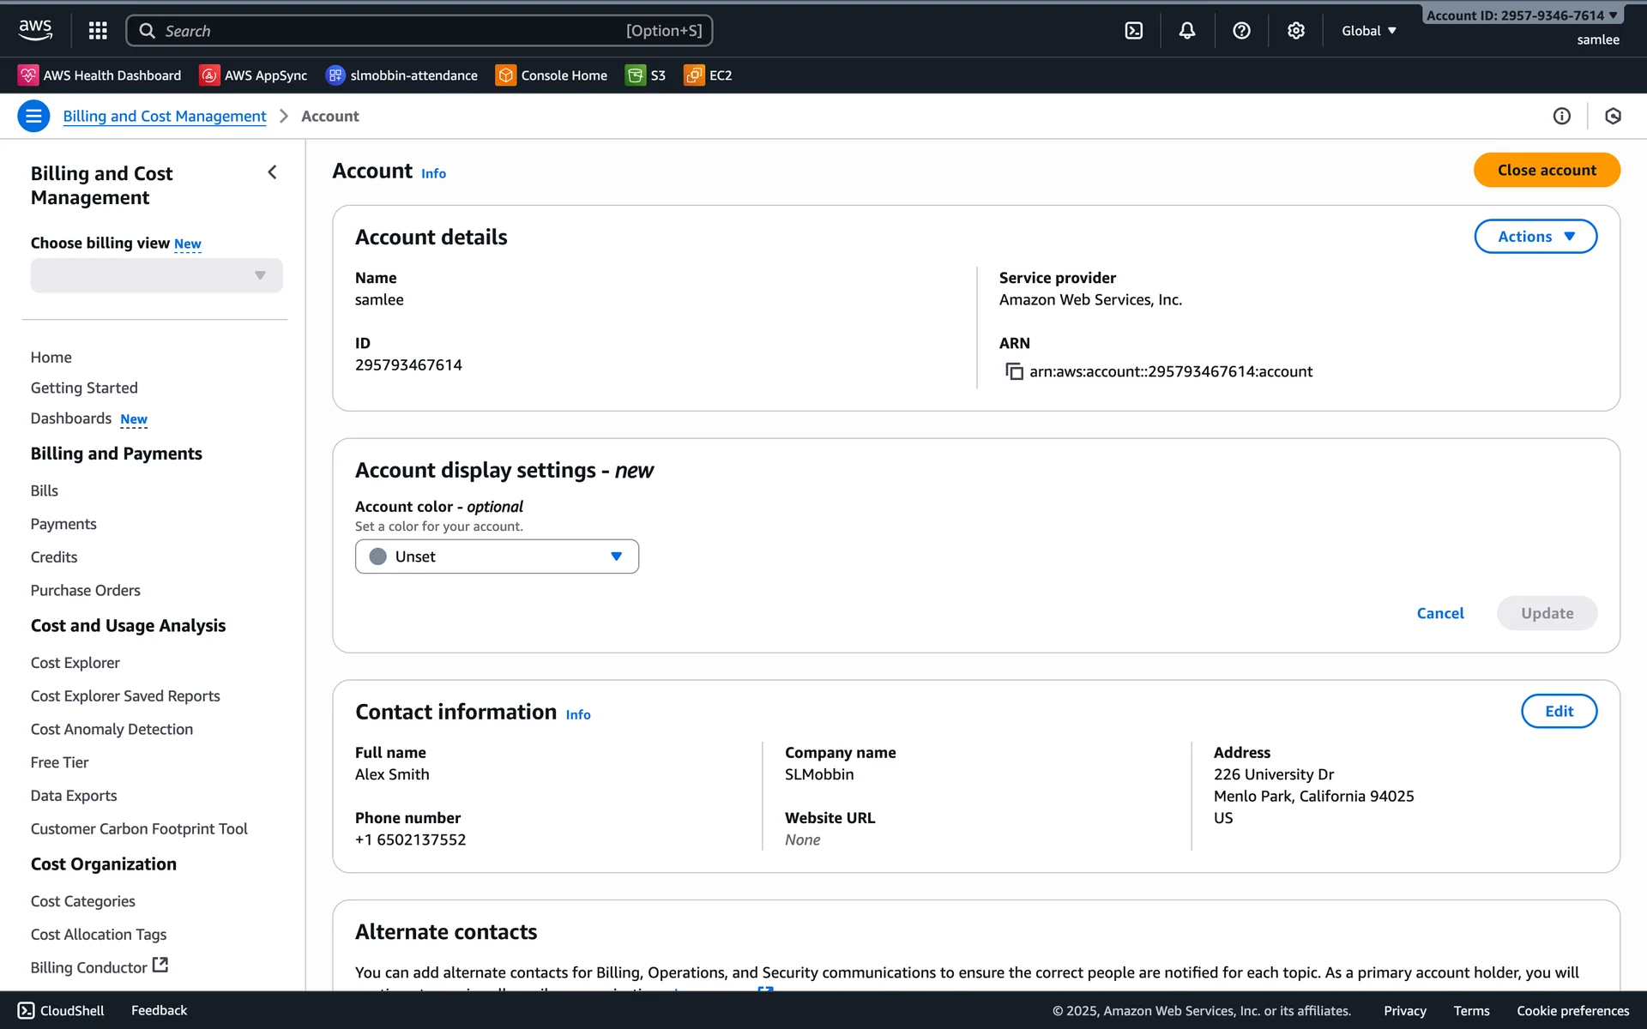Click the Close account button
The image size is (1647, 1029).
click(1546, 170)
